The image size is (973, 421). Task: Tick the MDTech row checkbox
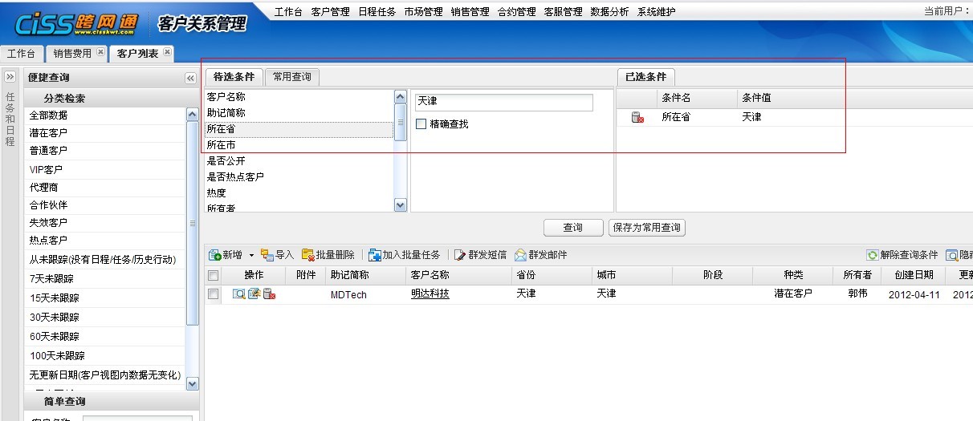point(213,294)
